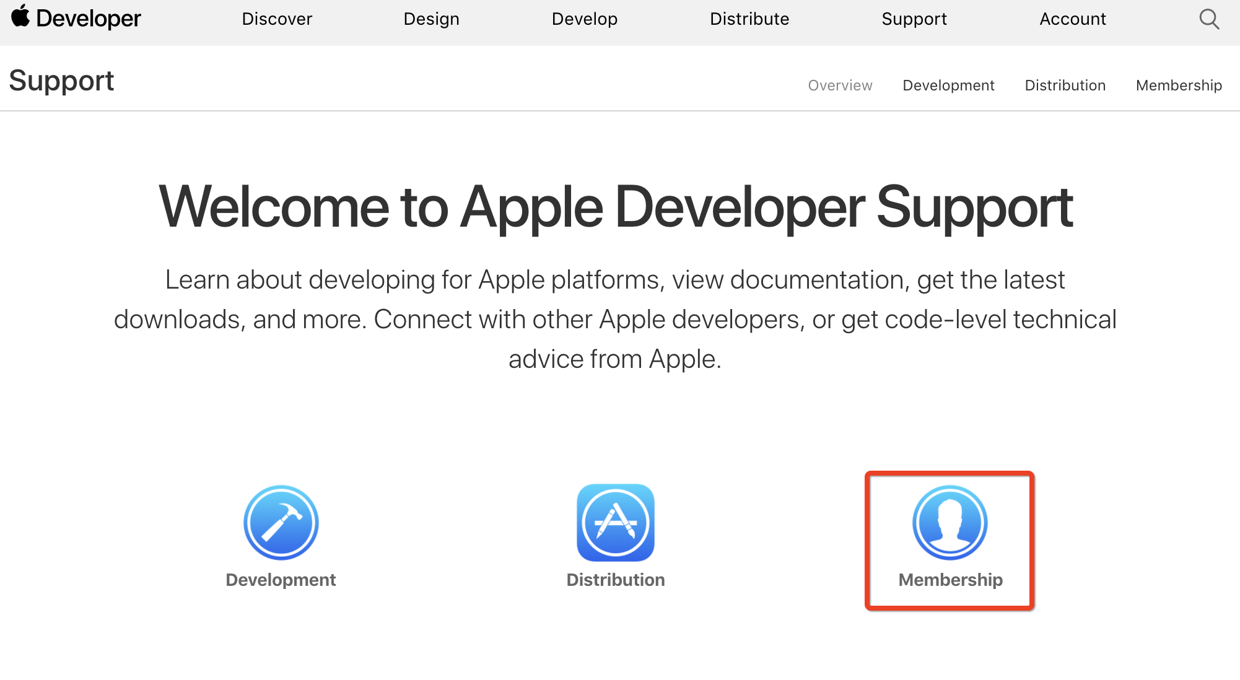
Task: Click the Development navigation link
Action: pyautogui.click(x=950, y=85)
